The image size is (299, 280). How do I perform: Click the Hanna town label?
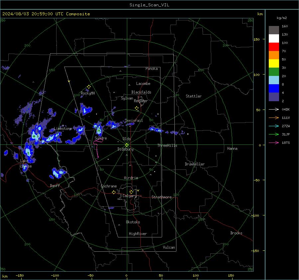(232, 148)
